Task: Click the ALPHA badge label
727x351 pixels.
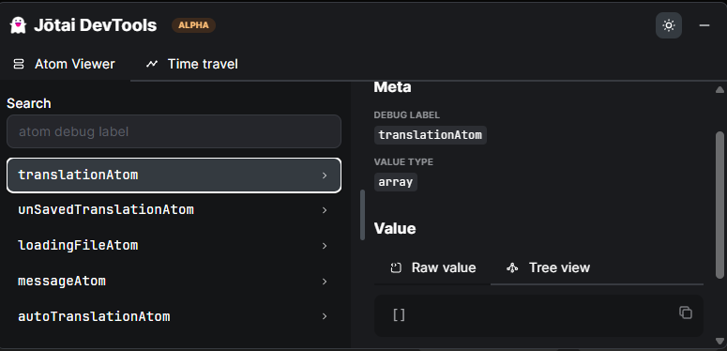Action: (x=193, y=25)
